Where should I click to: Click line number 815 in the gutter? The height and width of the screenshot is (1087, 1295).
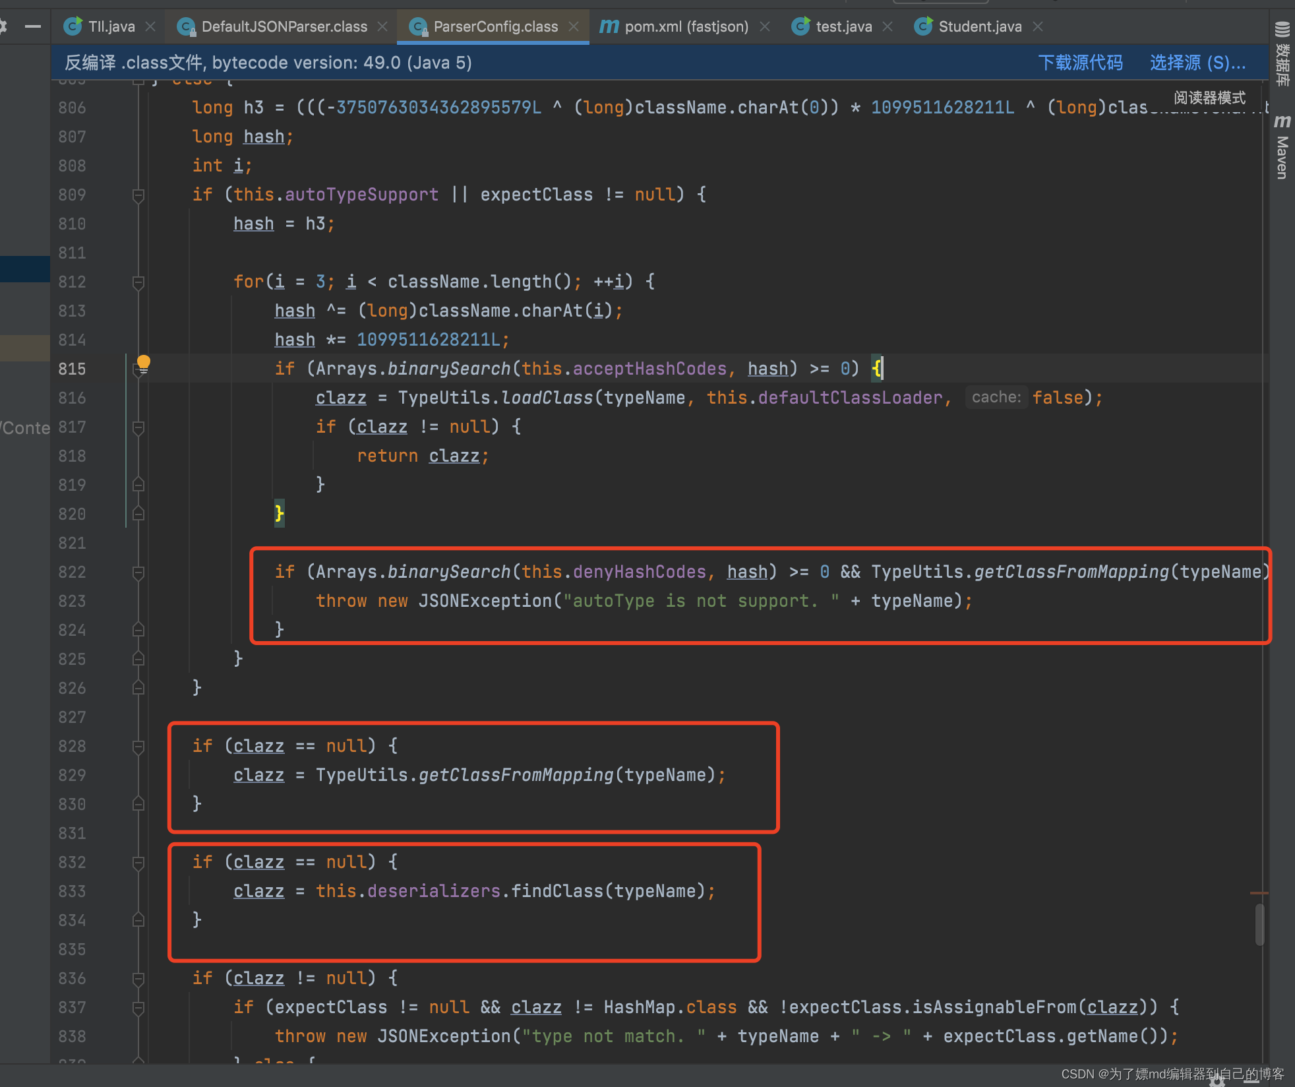(x=72, y=369)
